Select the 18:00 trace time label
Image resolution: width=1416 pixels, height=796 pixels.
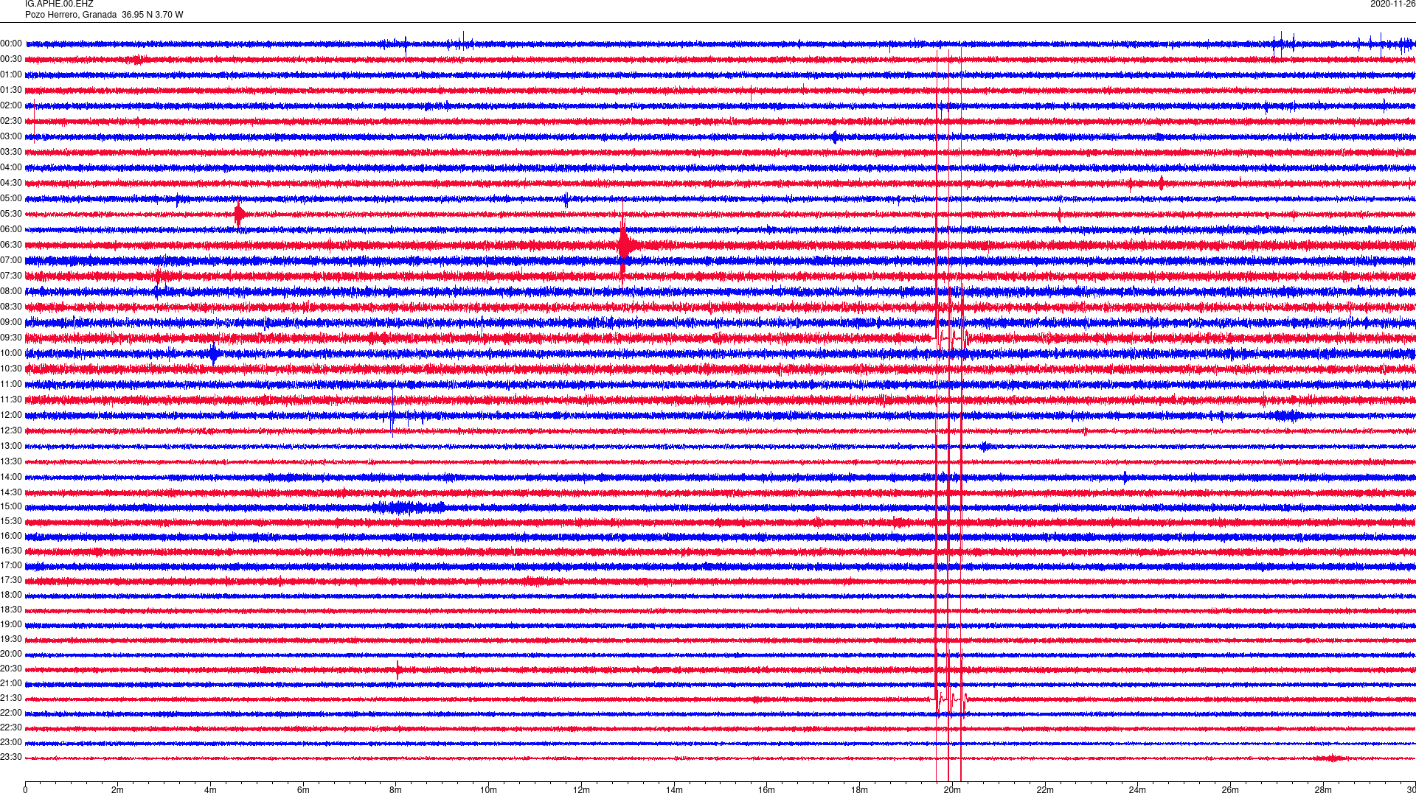(x=11, y=595)
